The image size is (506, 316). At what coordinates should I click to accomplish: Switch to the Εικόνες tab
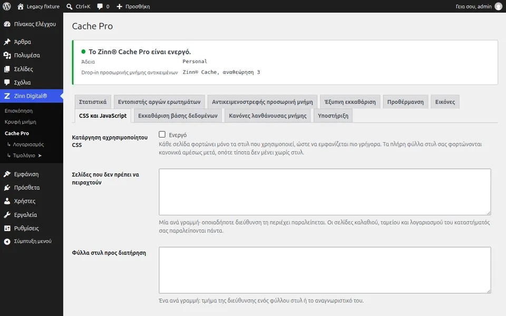[x=445, y=102]
